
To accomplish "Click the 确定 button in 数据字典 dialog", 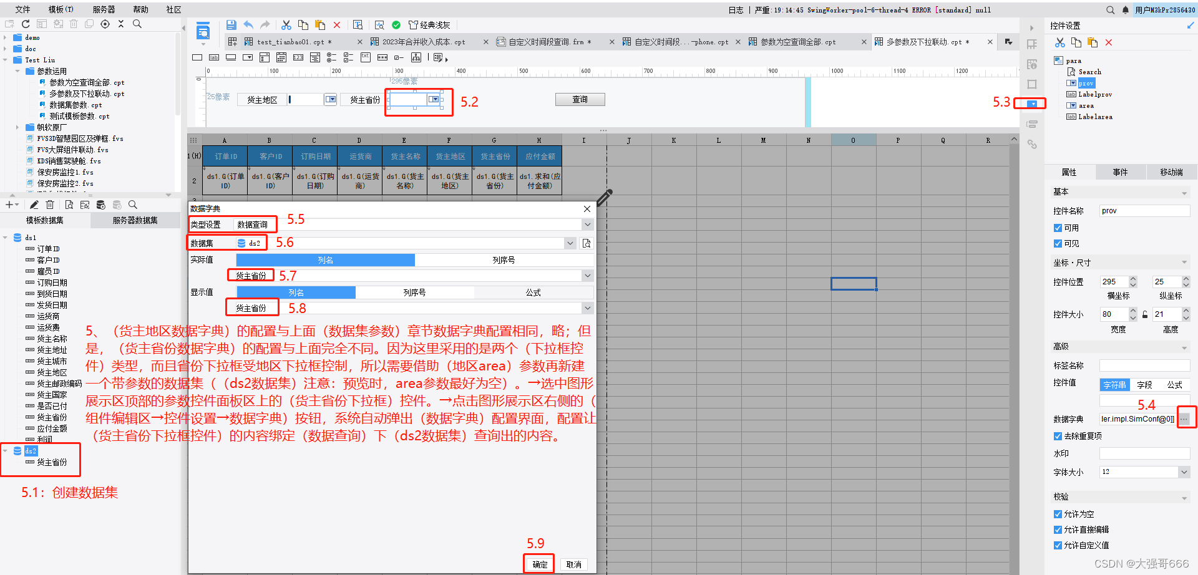I will (540, 564).
